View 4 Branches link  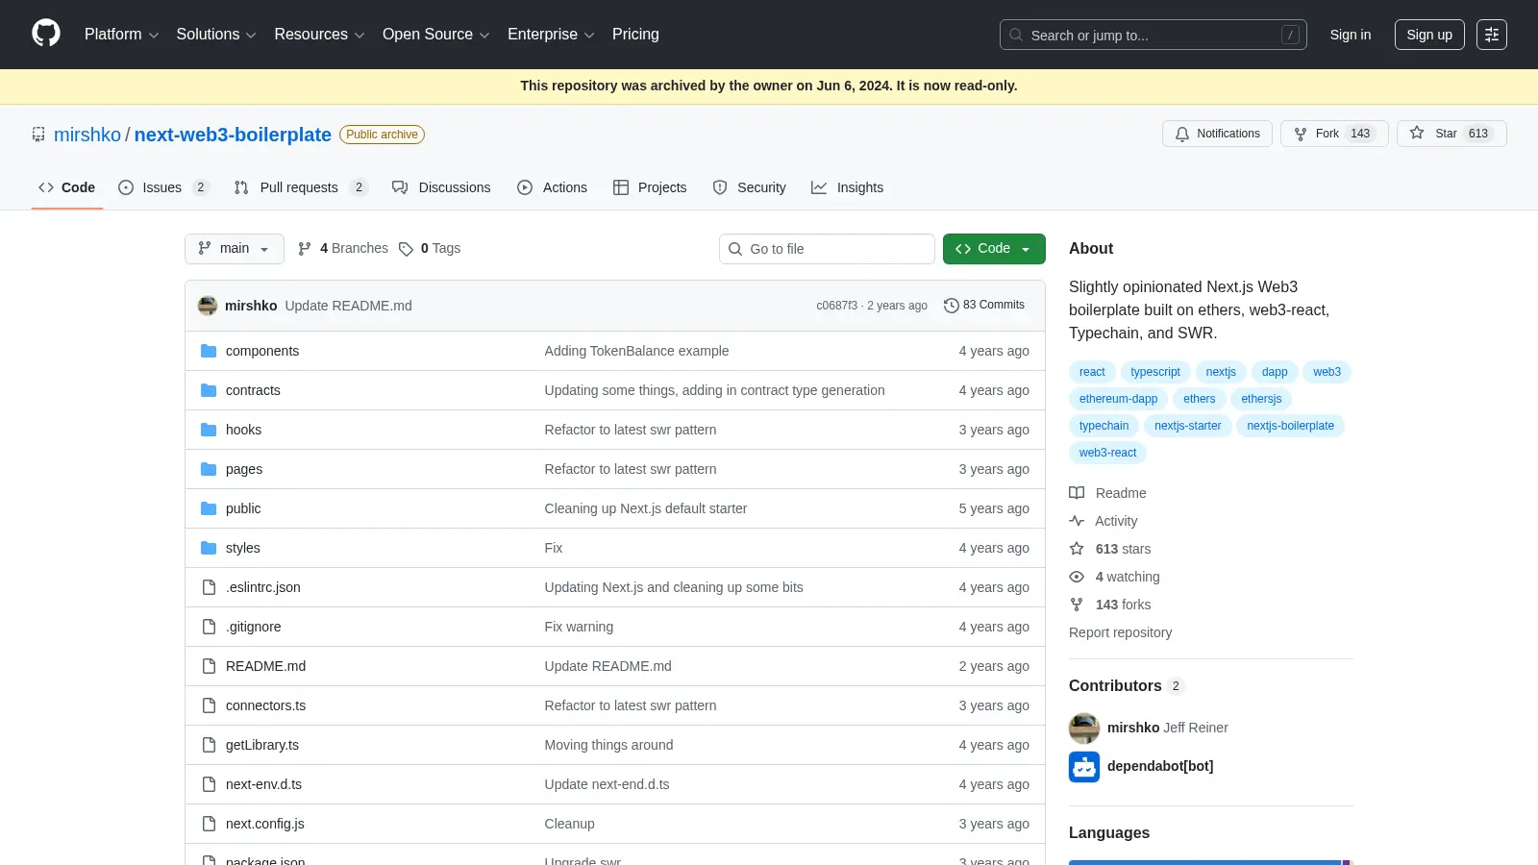(x=343, y=248)
